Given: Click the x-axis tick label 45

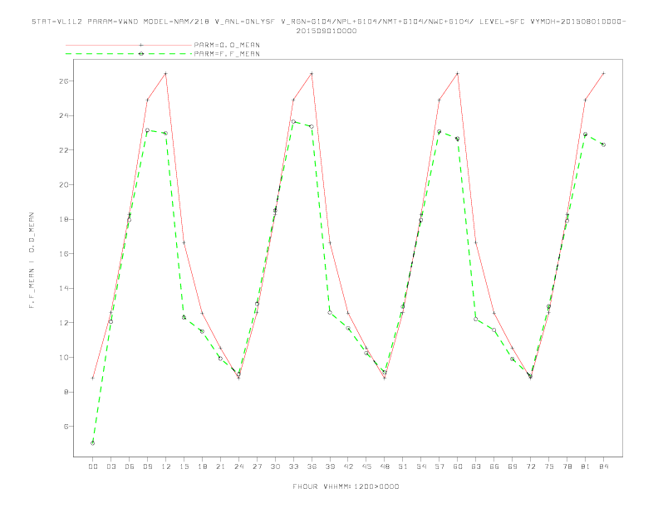Looking at the screenshot, I should [x=366, y=466].
